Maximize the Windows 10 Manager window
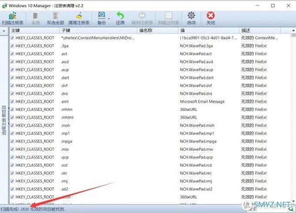Viewport: 296px width, 213px height. (x=273, y=6)
